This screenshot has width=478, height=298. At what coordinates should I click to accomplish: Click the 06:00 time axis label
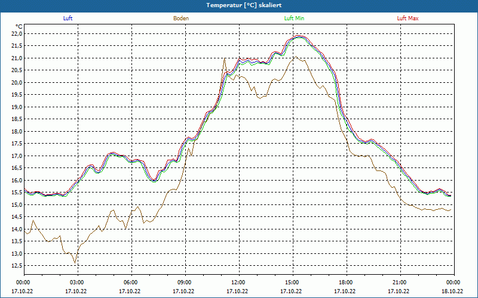click(130, 283)
